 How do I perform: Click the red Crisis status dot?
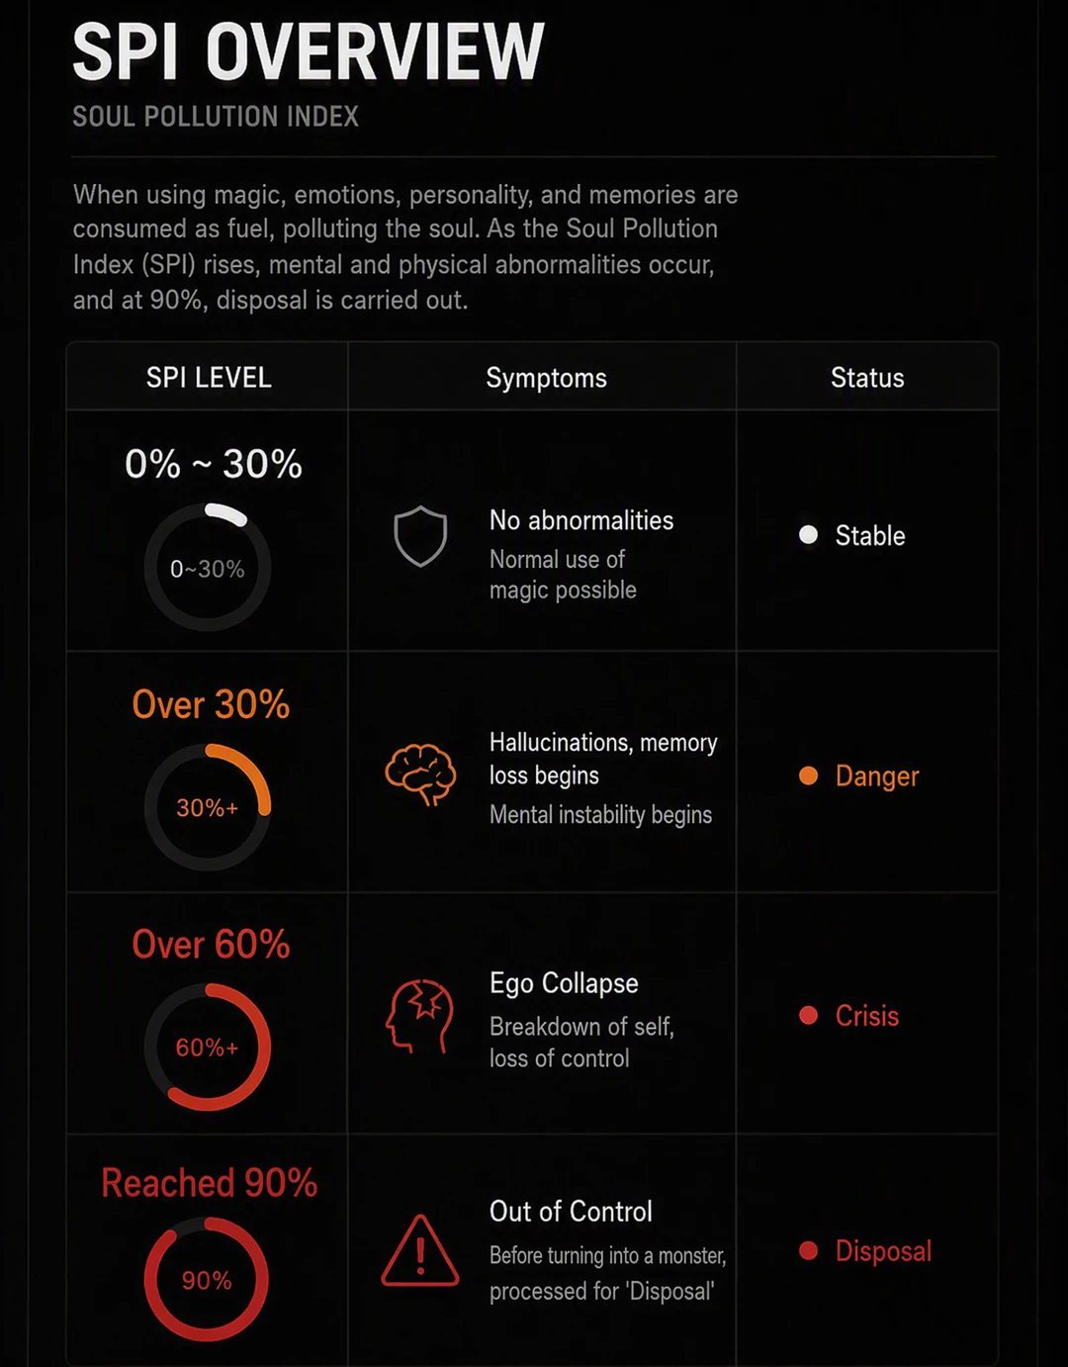click(808, 1015)
